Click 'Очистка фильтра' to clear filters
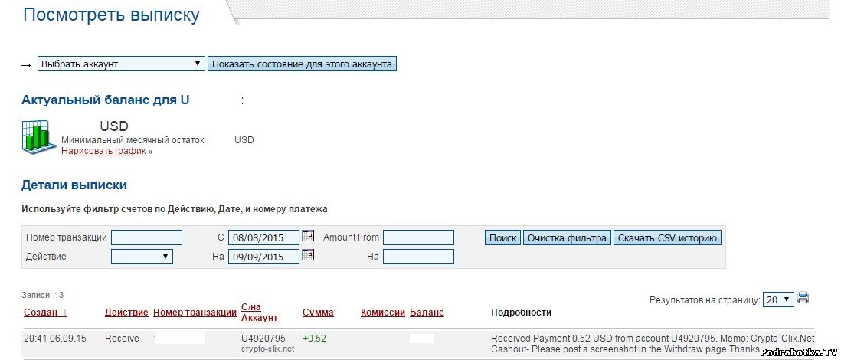Screen dimensions: 841x360 [x=567, y=237]
